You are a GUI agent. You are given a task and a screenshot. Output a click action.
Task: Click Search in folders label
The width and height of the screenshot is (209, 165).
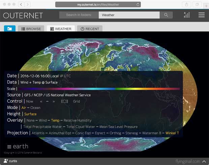click(x=79, y=15)
